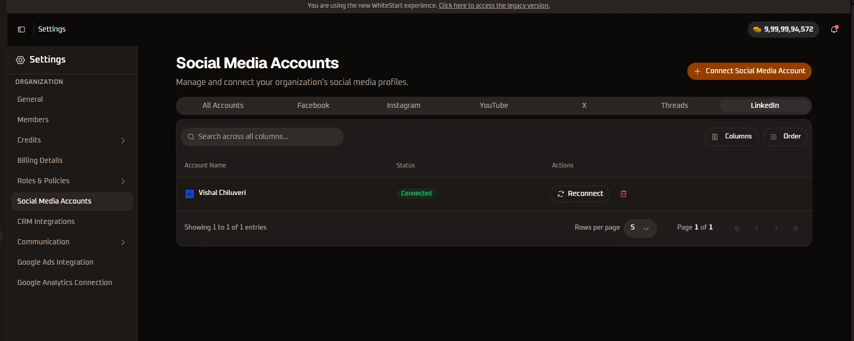The image size is (854, 341).
Task: Click the Account Name column header
Action: [x=205, y=165]
